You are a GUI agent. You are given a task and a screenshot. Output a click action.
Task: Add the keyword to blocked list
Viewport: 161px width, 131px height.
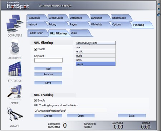tap(48, 69)
